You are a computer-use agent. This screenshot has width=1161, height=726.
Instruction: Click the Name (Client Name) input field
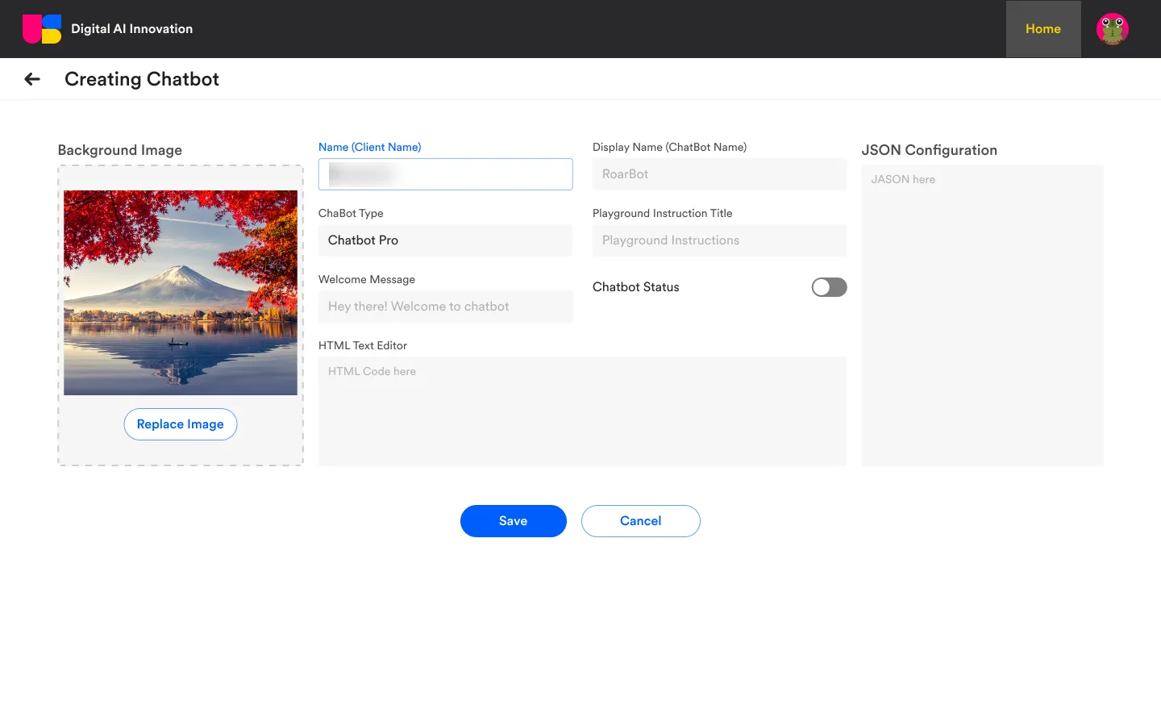click(445, 174)
